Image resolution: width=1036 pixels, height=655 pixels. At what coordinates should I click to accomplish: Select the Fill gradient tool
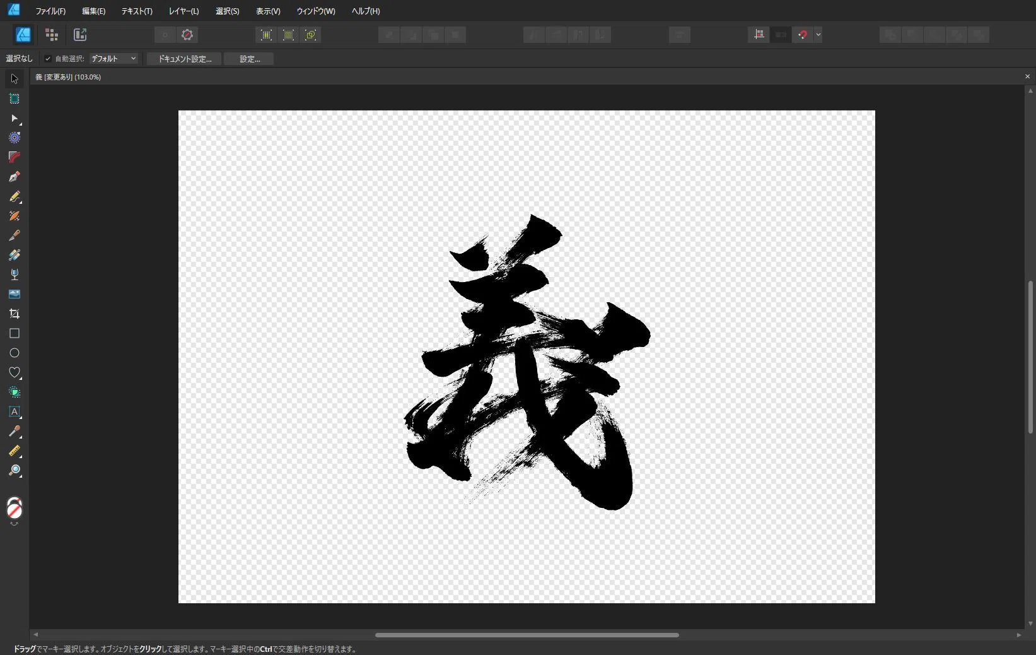(14, 255)
